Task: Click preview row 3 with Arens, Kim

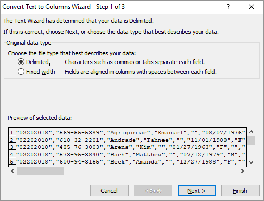Action: (128, 147)
